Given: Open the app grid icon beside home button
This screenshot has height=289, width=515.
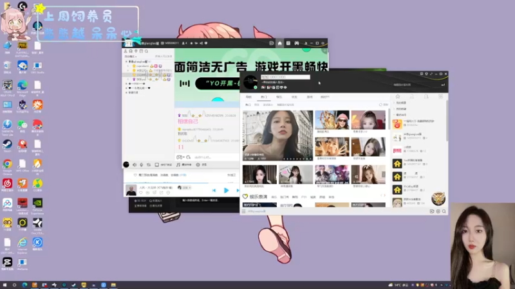Looking at the screenshot, I should tap(288, 43).
